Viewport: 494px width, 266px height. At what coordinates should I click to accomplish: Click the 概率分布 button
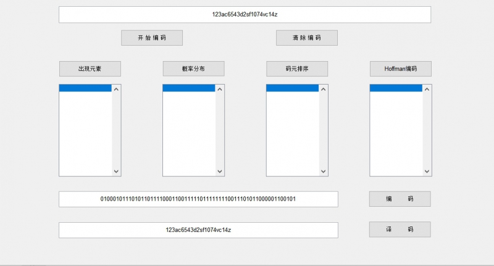point(193,69)
